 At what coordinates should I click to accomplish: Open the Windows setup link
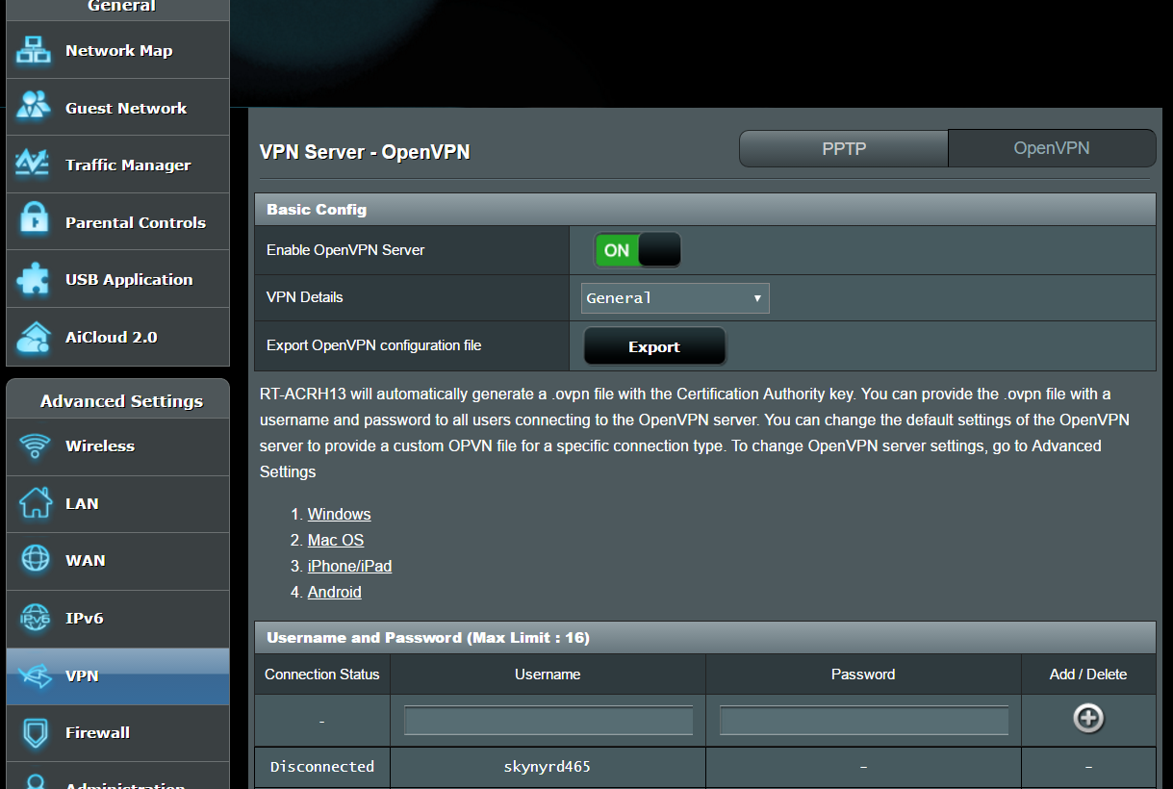pyautogui.click(x=339, y=515)
